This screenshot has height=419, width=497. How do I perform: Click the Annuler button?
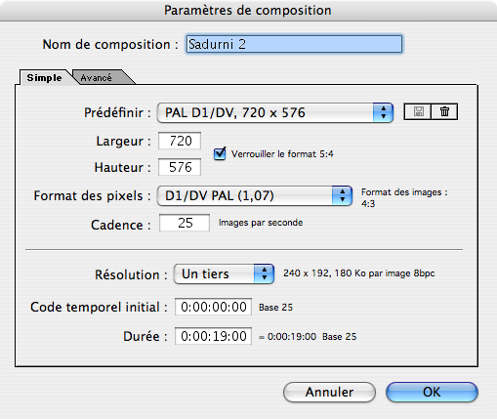[x=329, y=392]
